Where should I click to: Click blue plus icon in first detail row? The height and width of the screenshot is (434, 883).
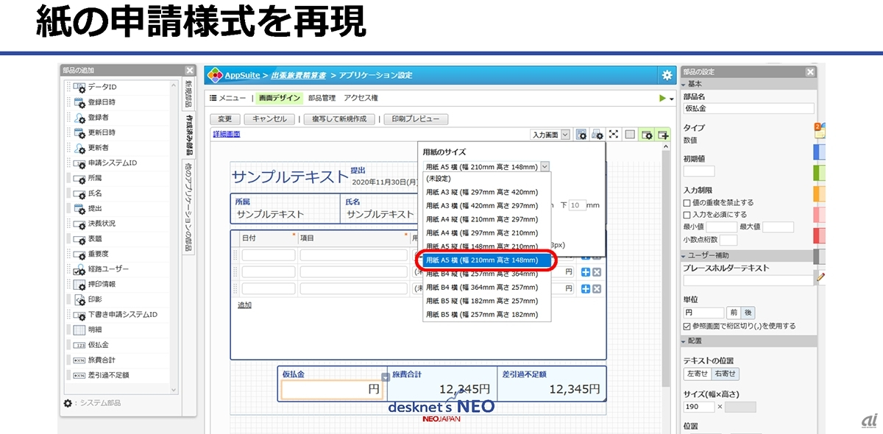(x=586, y=255)
